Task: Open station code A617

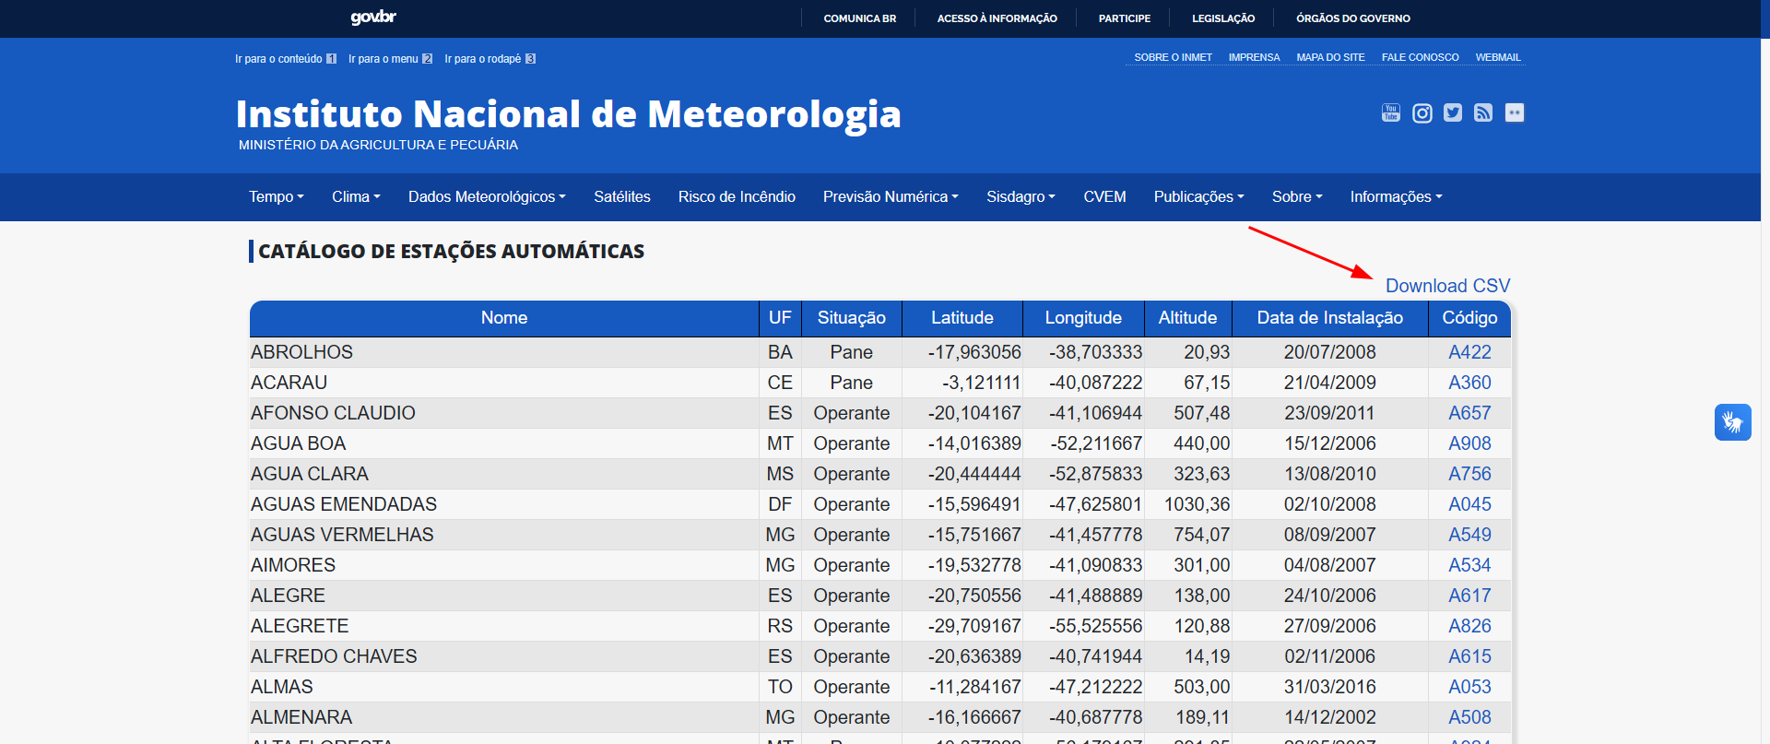Action: pyautogui.click(x=1469, y=596)
